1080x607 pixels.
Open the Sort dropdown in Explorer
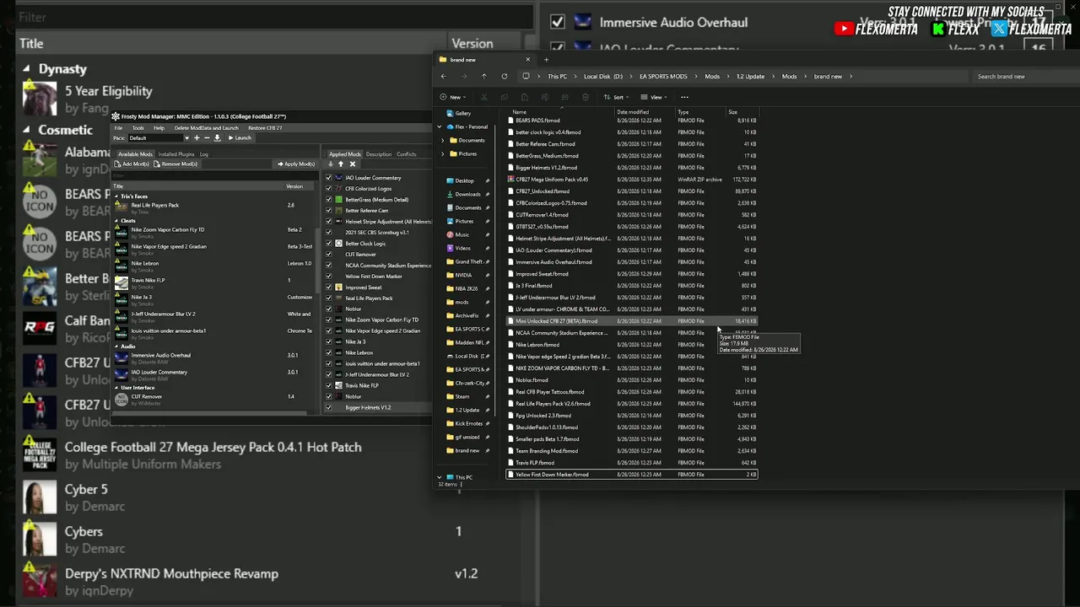click(x=615, y=97)
